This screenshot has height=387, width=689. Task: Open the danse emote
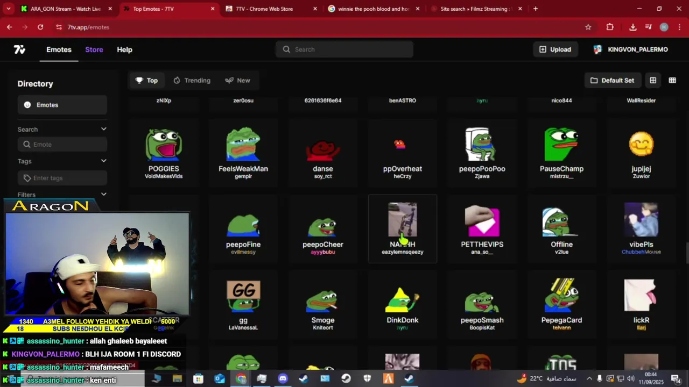click(323, 154)
